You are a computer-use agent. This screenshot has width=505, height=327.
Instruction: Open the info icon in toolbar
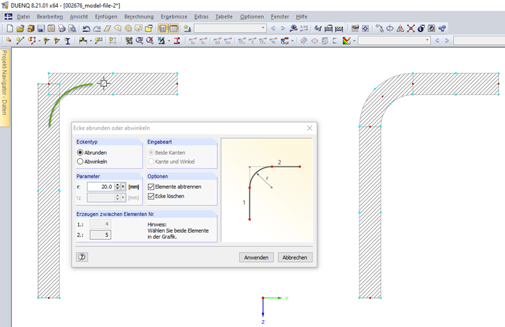pos(421,29)
